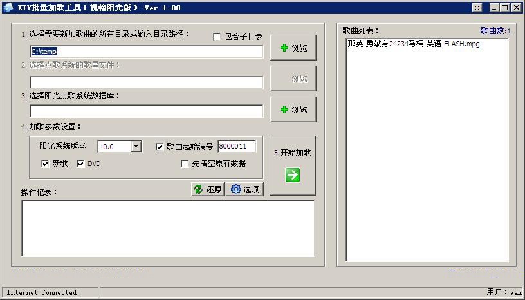Click the song start number field 8000011

coord(237,146)
